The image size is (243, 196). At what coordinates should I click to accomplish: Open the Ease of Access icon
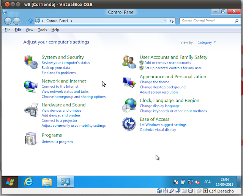[x=129, y=124]
